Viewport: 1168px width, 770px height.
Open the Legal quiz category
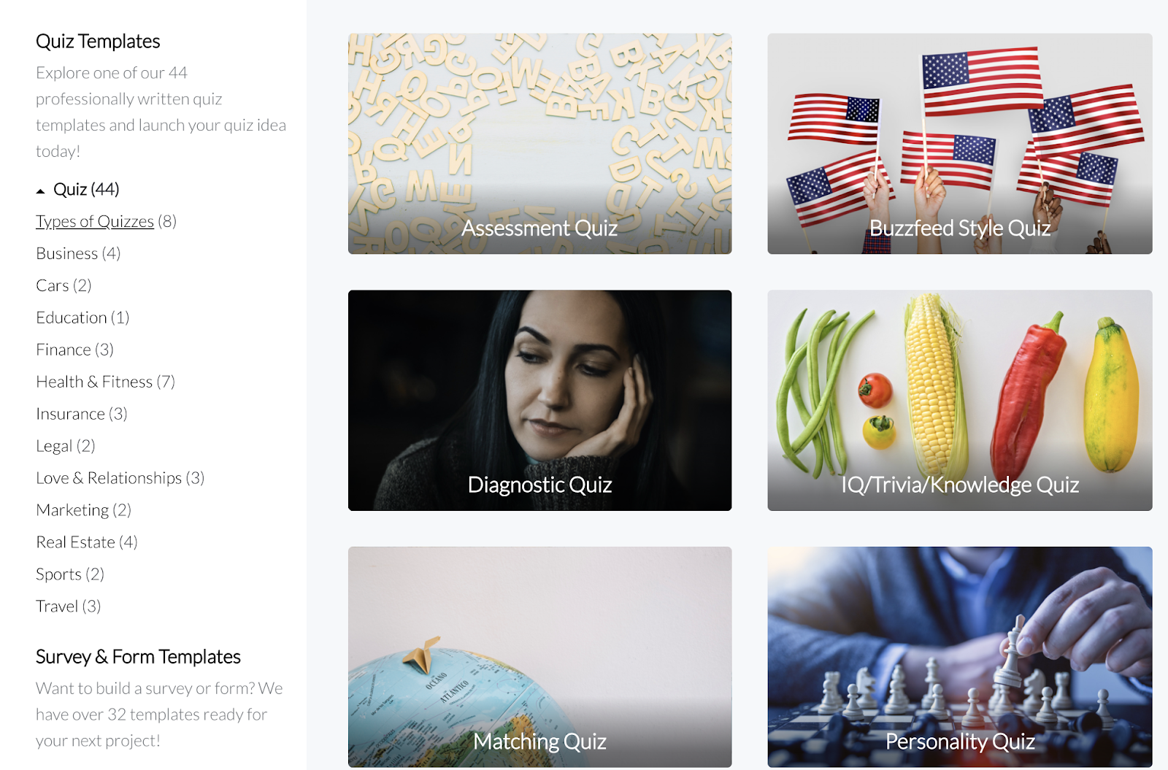(x=54, y=446)
